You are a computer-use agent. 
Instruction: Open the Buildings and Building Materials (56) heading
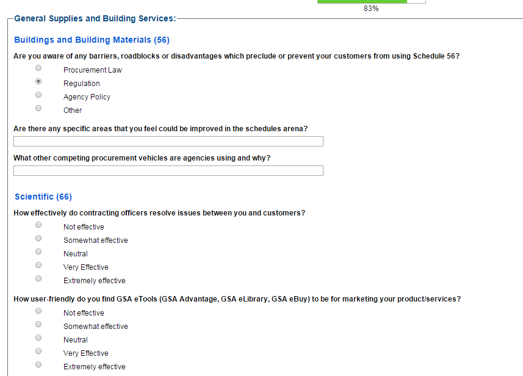click(x=92, y=40)
